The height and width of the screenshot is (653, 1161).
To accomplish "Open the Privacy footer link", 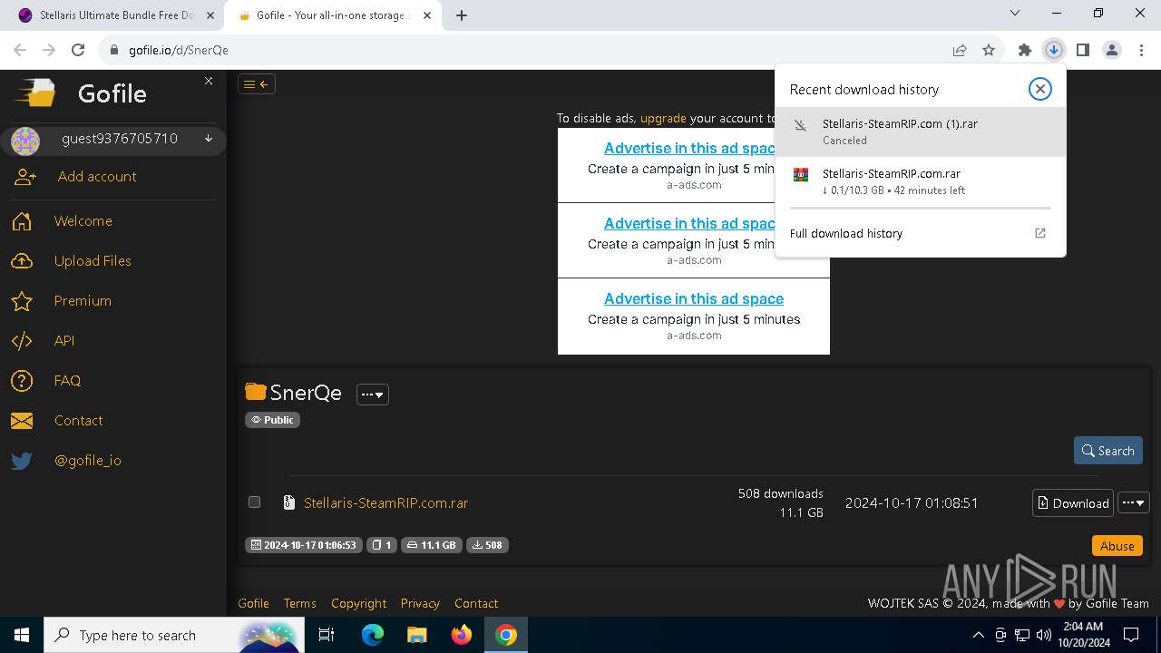I will [420, 603].
